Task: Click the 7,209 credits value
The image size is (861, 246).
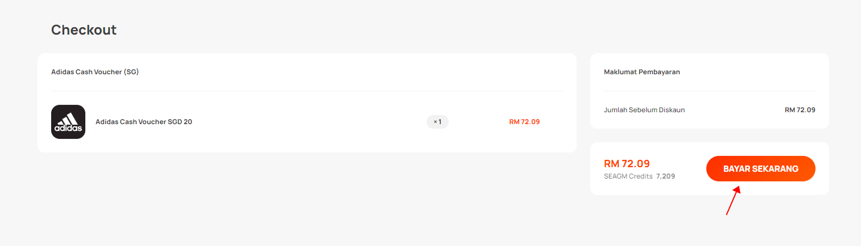Action: coord(665,176)
